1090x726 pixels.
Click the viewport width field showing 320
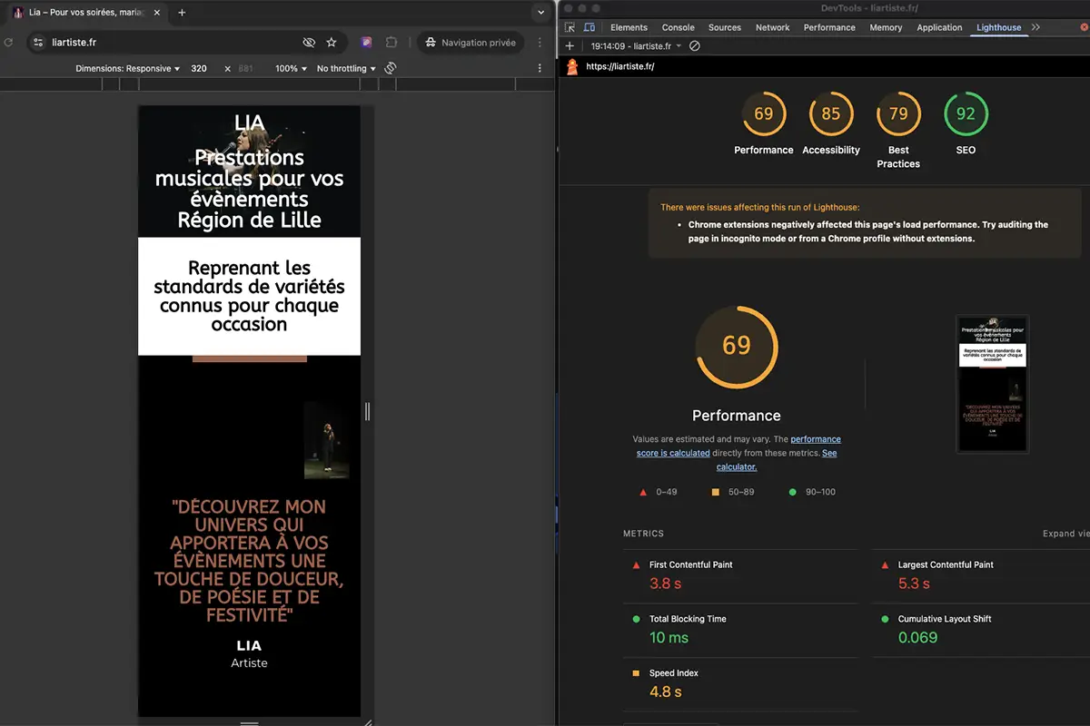point(199,68)
